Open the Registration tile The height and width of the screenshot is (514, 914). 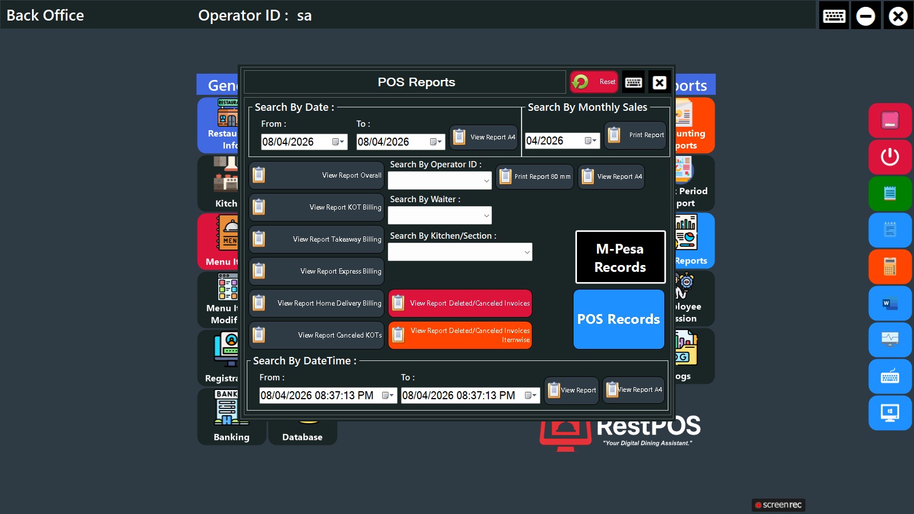pos(218,358)
